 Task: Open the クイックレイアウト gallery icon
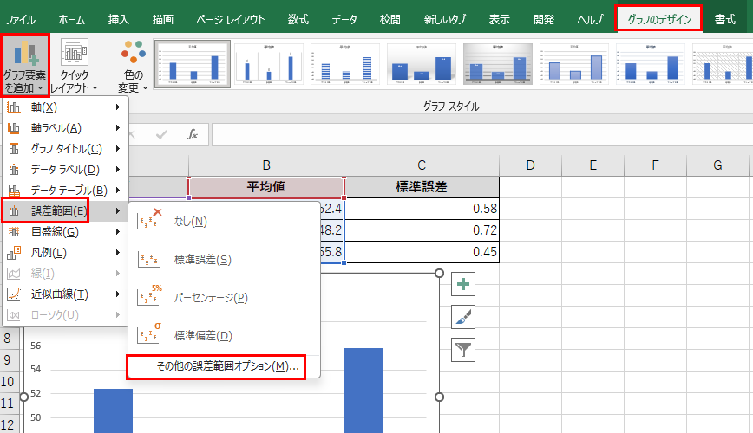[75, 54]
